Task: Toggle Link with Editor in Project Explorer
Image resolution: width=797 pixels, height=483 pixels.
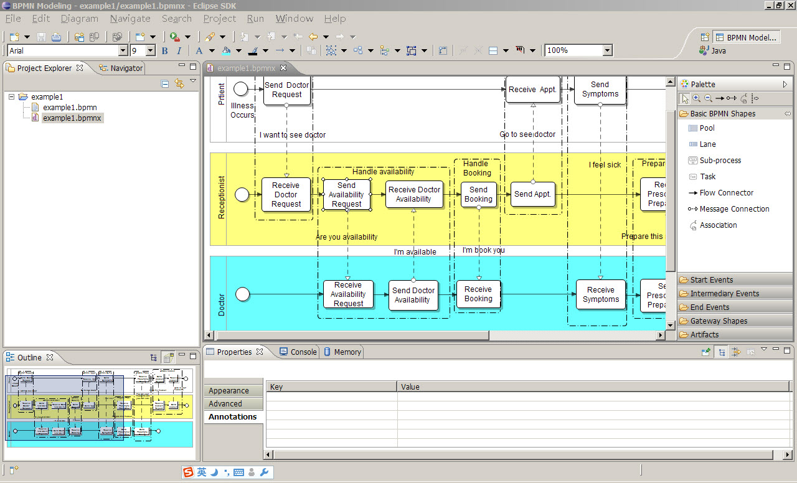Action: tap(179, 83)
